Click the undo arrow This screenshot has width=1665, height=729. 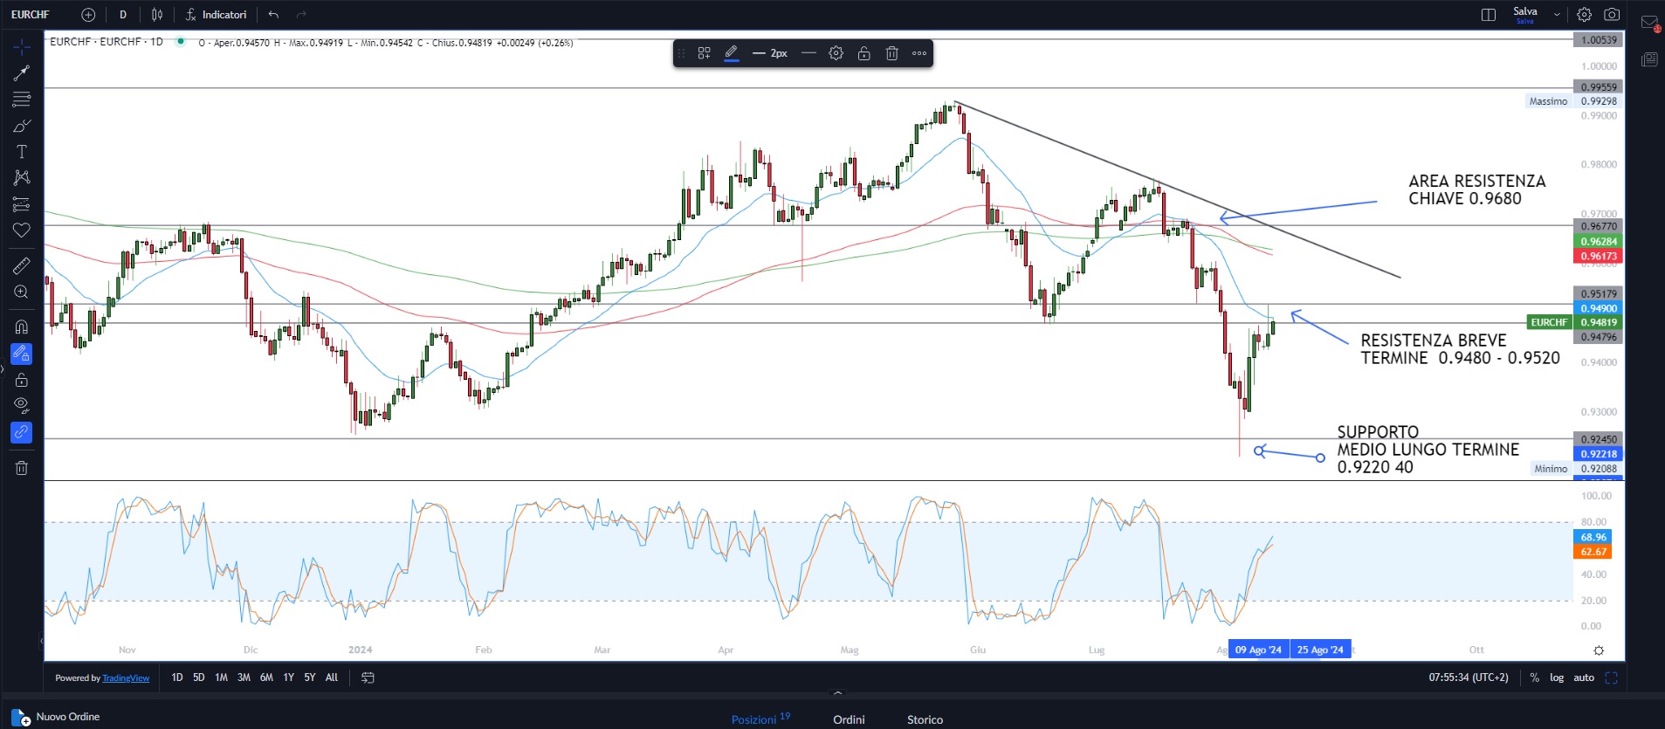[273, 15]
